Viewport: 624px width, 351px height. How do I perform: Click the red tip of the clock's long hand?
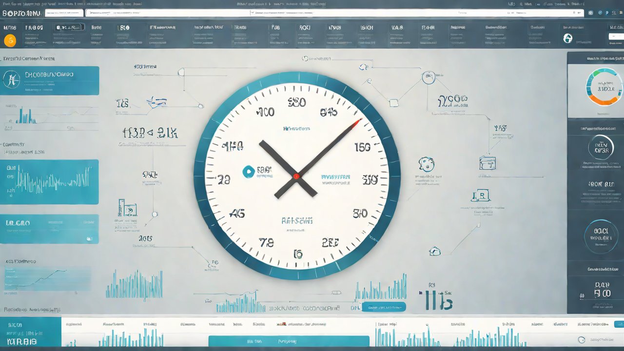pos(358,121)
